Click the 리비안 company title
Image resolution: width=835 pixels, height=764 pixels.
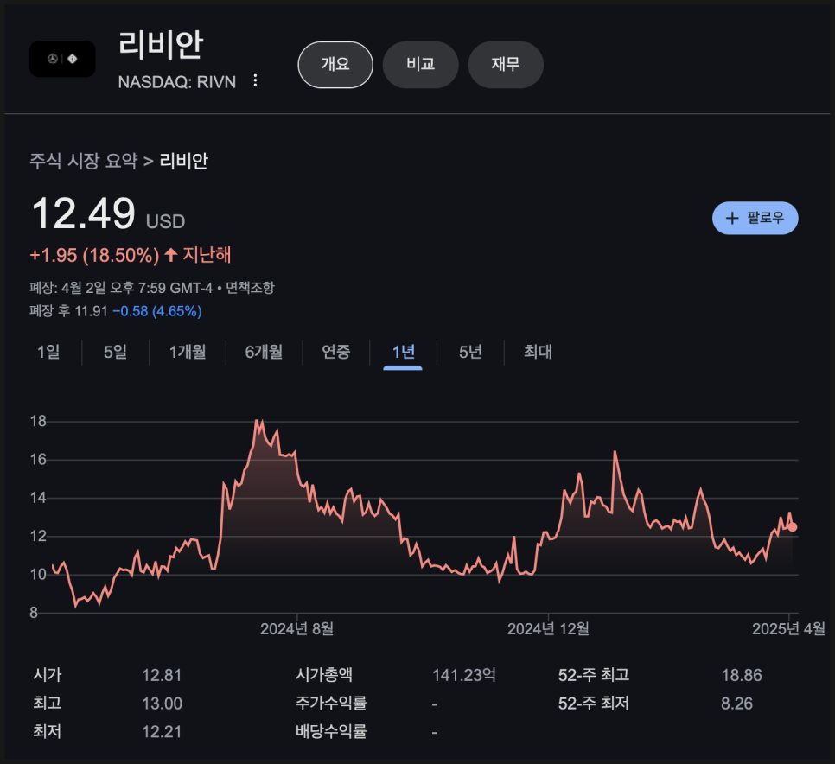pos(160,44)
